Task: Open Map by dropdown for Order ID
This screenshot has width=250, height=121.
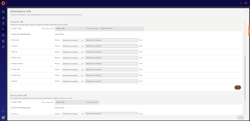Action: point(73,52)
